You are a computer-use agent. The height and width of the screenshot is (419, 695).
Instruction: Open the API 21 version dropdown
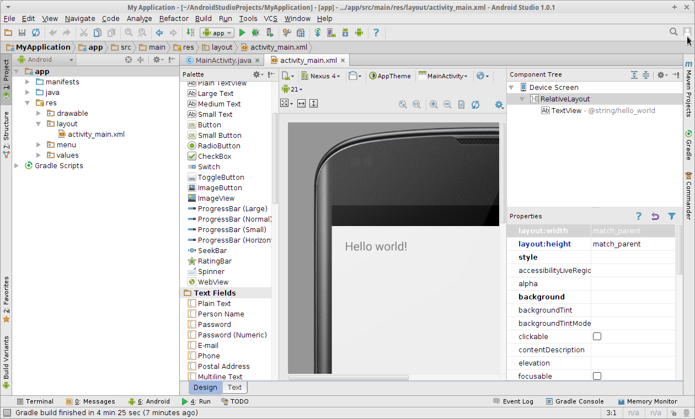(292, 89)
